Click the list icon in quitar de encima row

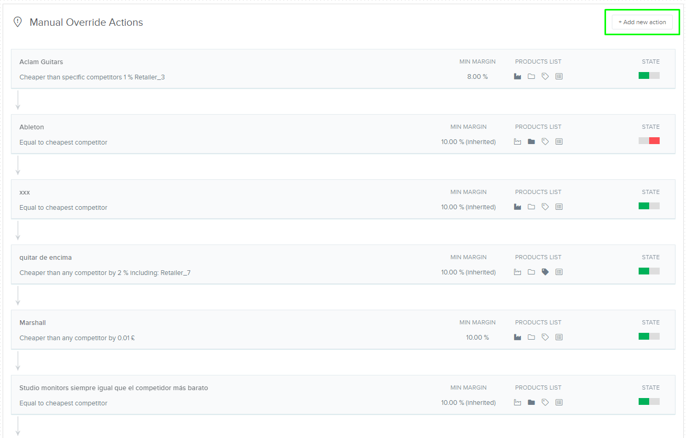(x=559, y=272)
